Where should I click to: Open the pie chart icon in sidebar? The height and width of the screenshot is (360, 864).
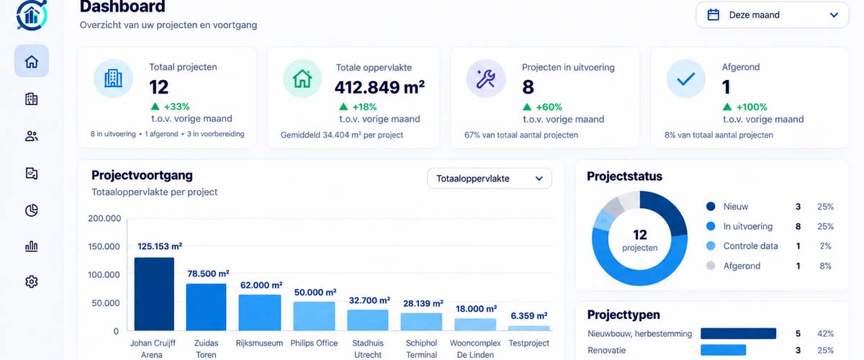(x=32, y=210)
